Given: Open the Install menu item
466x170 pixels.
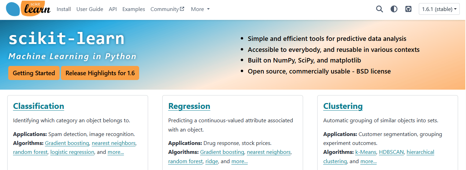Looking at the screenshot, I should (64, 9).
